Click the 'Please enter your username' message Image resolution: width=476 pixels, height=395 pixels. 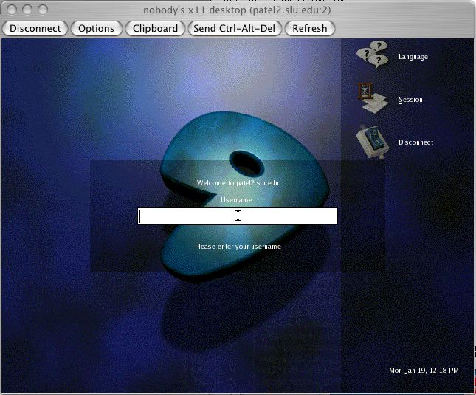[x=238, y=247]
